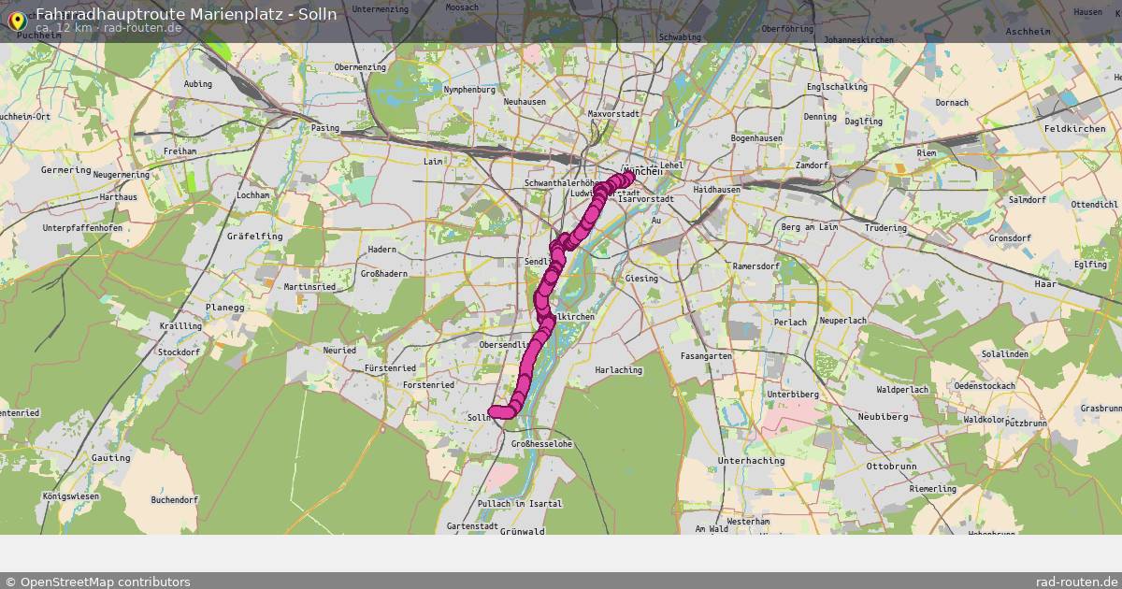Image resolution: width=1122 pixels, height=589 pixels.
Task: Click the Nymphenburg map label
Action: (469, 90)
